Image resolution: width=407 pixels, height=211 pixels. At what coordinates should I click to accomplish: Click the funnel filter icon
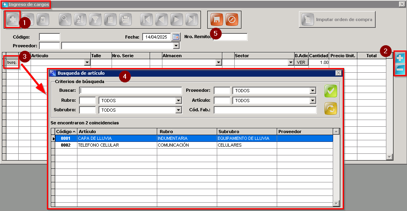(95, 20)
